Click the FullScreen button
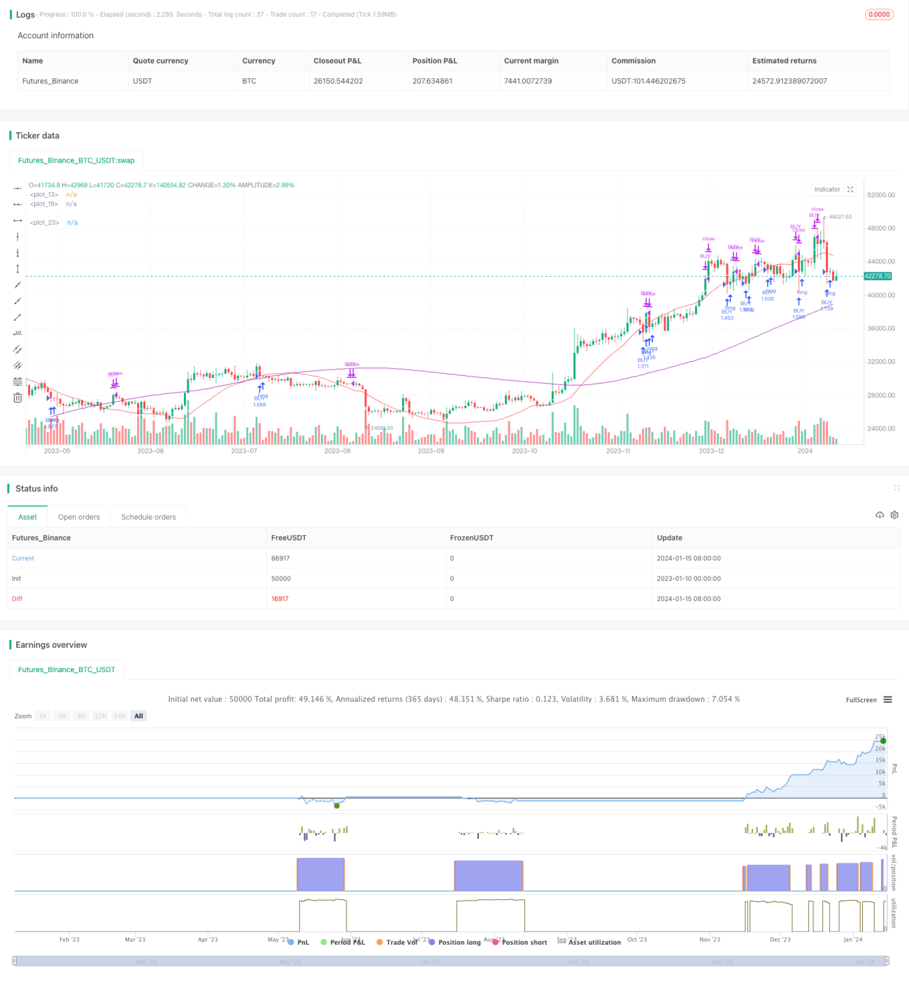The image size is (909, 981). pyautogui.click(x=861, y=699)
